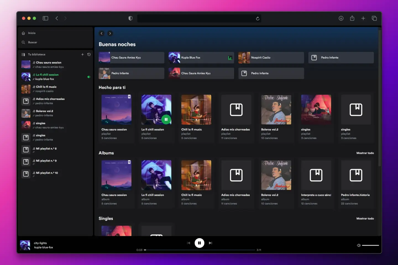Open Boleros vol.2 album card
This screenshot has height=265, width=398.
tap(276, 183)
